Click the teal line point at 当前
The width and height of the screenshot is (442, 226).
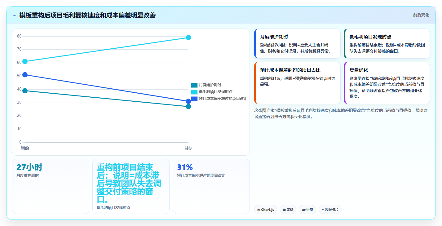(25, 91)
